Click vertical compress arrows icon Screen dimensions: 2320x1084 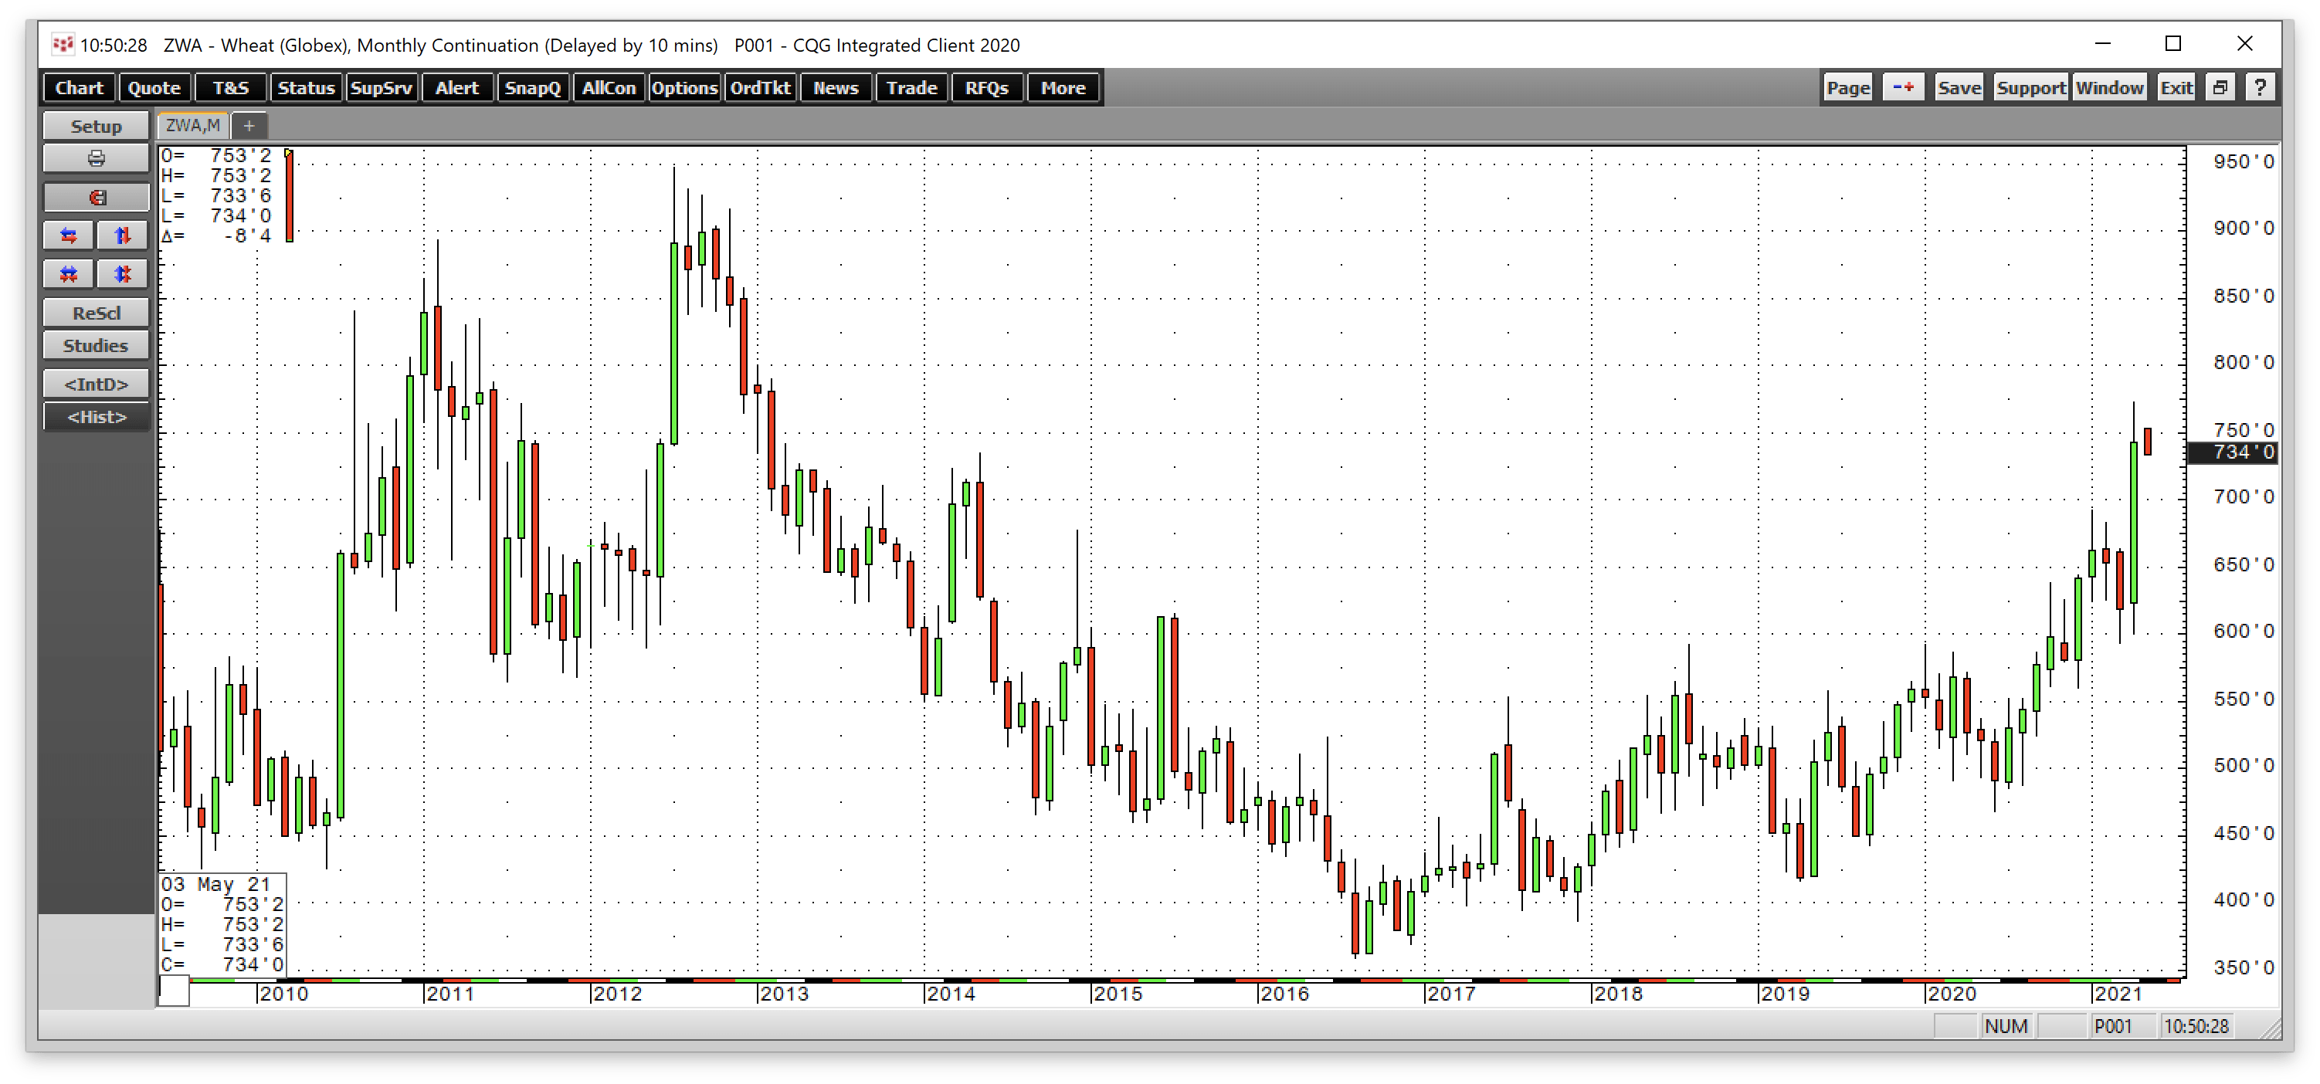pyautogui.click(x=123, y=275)
